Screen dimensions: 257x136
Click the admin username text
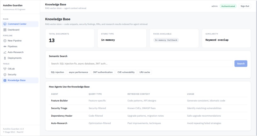[215, 6]
